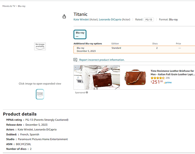
Task: Click Report incorrect product information link
Action: point(102,60)
